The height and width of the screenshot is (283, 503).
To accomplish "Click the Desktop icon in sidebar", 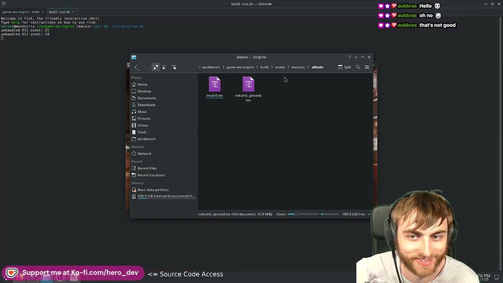I will (x=134, y=91).
